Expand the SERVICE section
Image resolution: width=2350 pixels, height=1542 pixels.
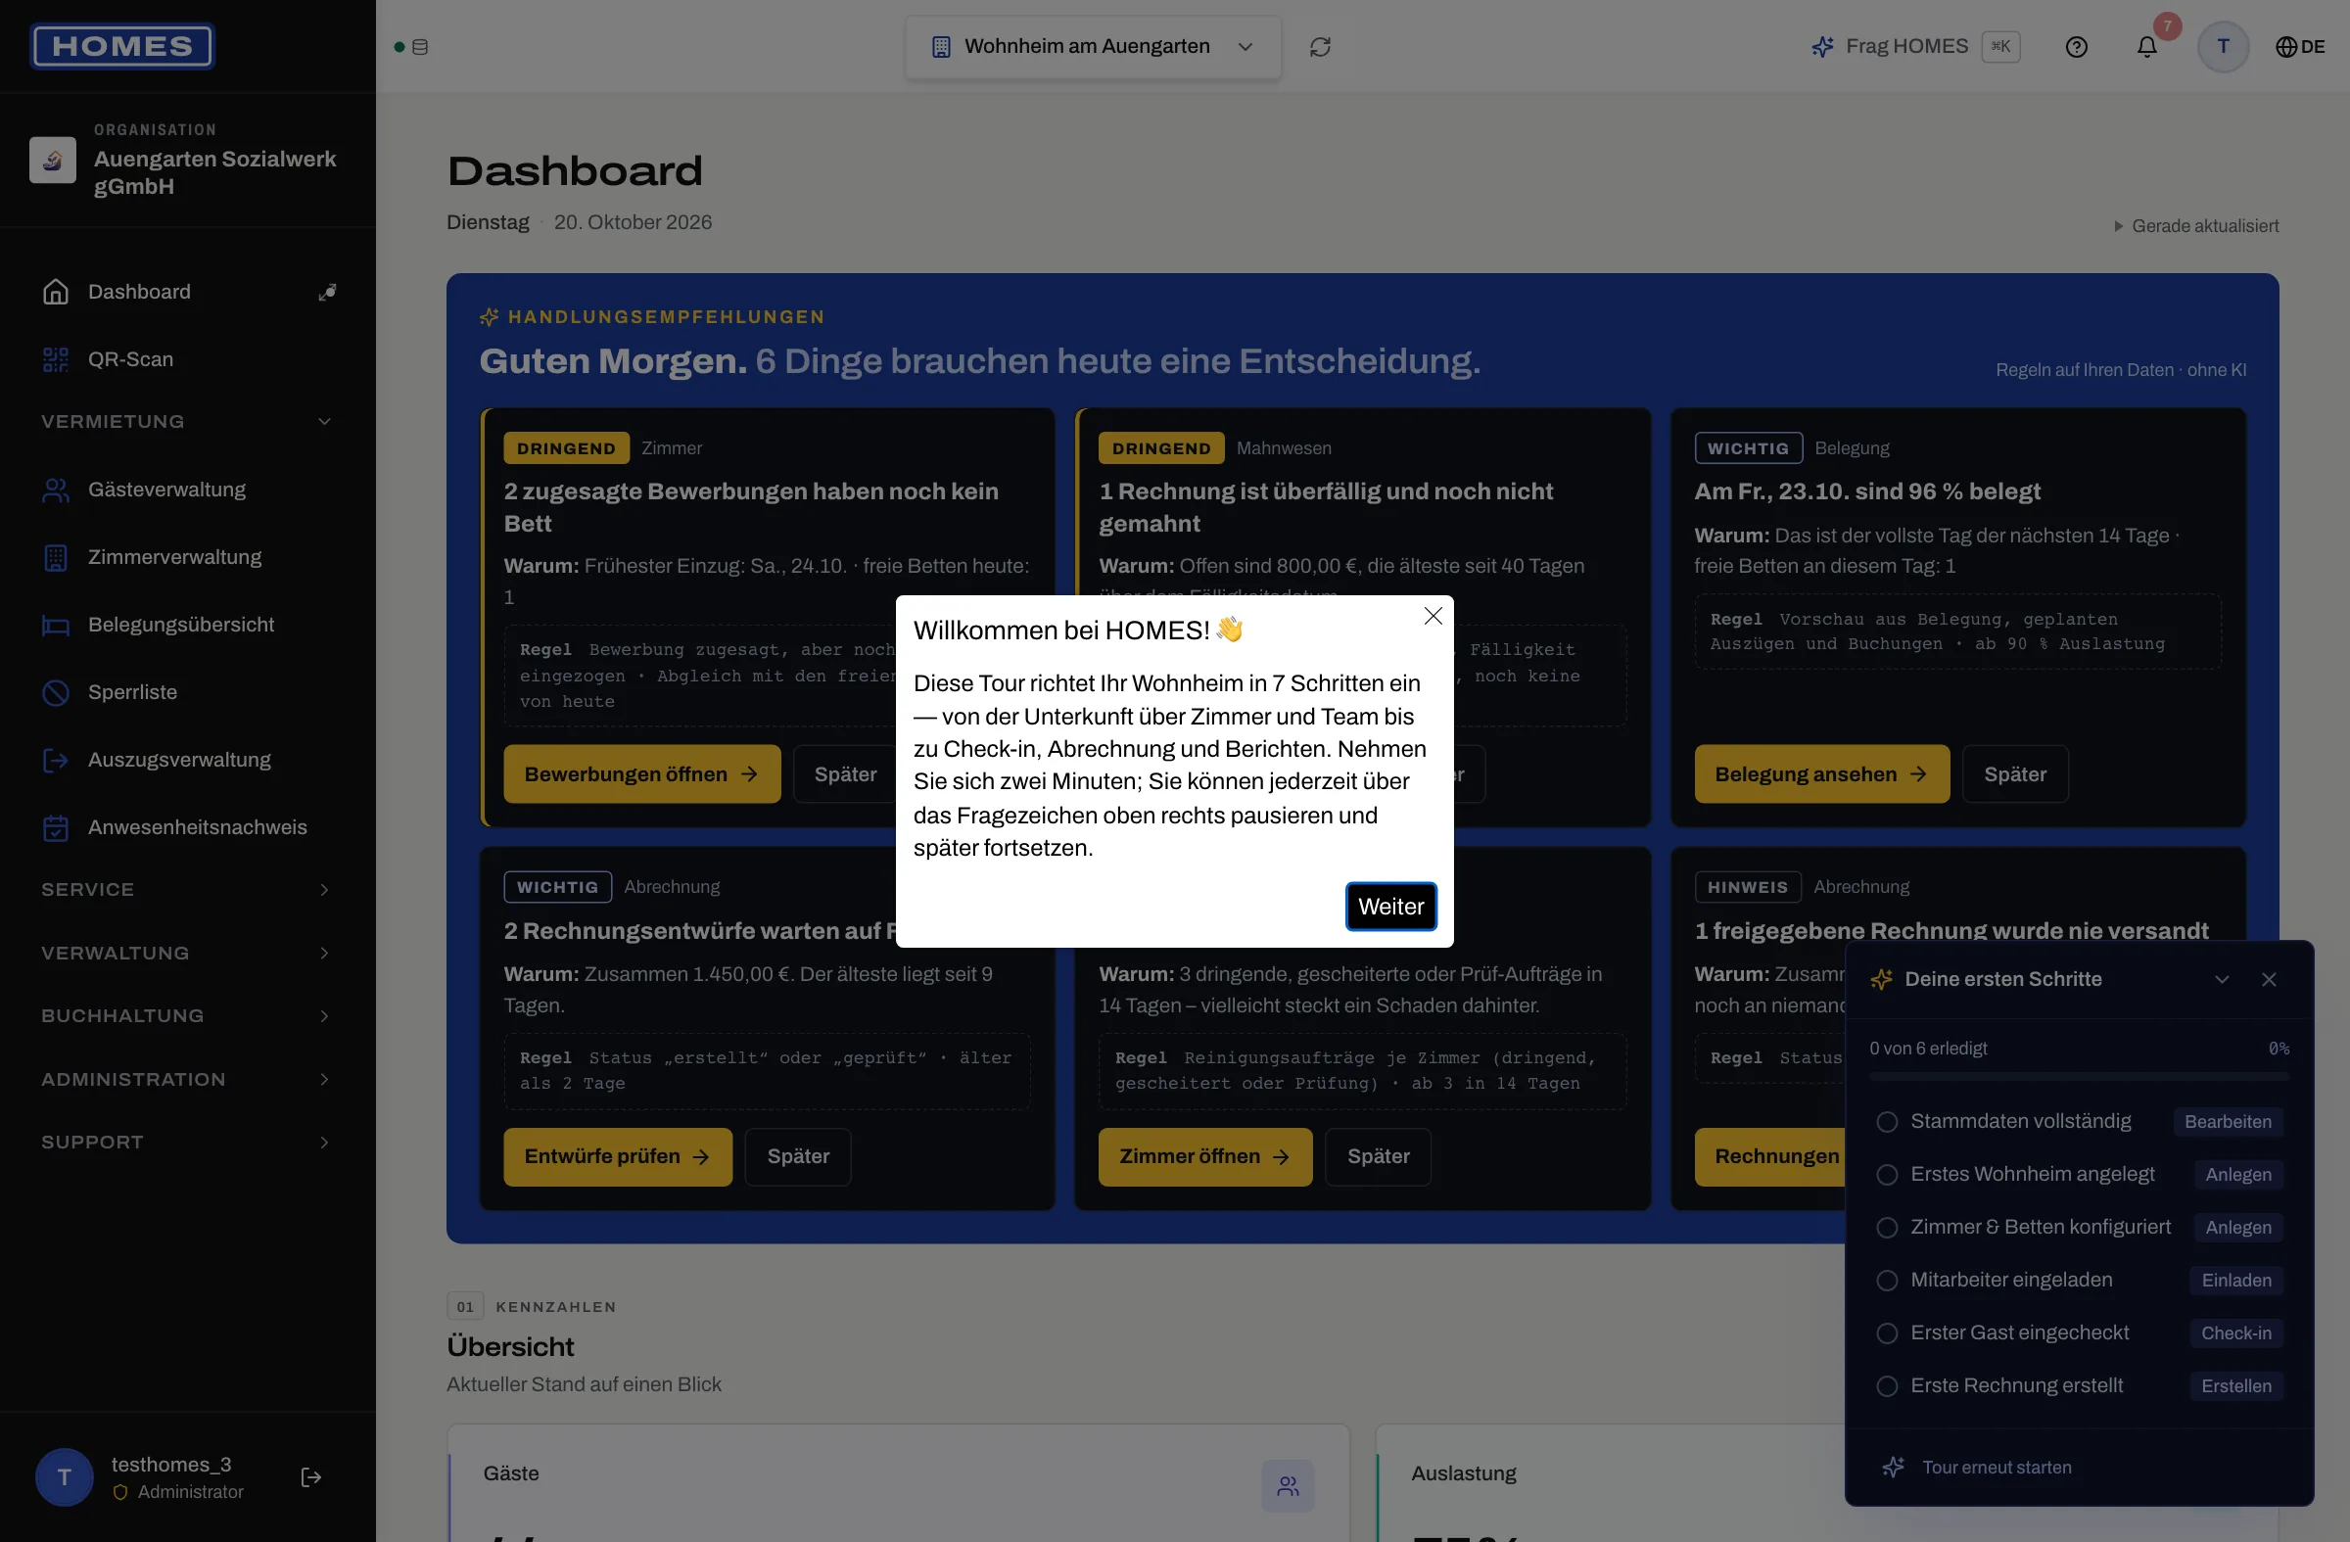pos(188,889)
